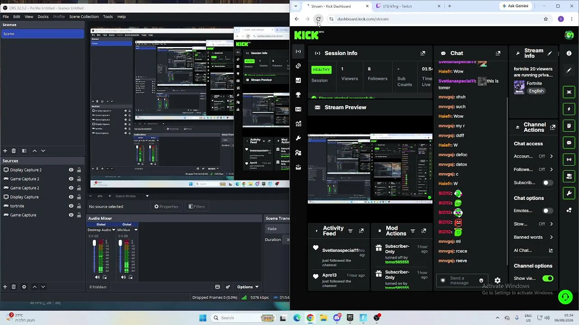Viewport: 579px width, 325px height.
Task: Unlock the Game Capture 2 source
Action: 79,188
